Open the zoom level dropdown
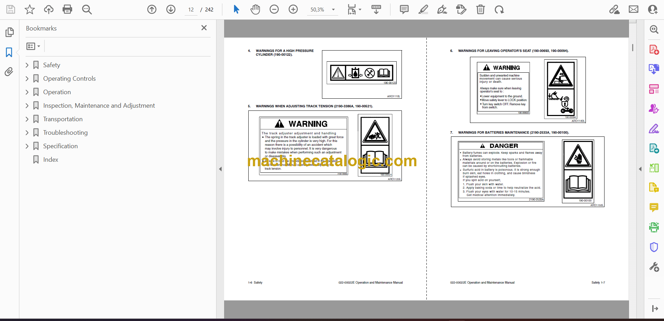 click(x=333, y=10)
